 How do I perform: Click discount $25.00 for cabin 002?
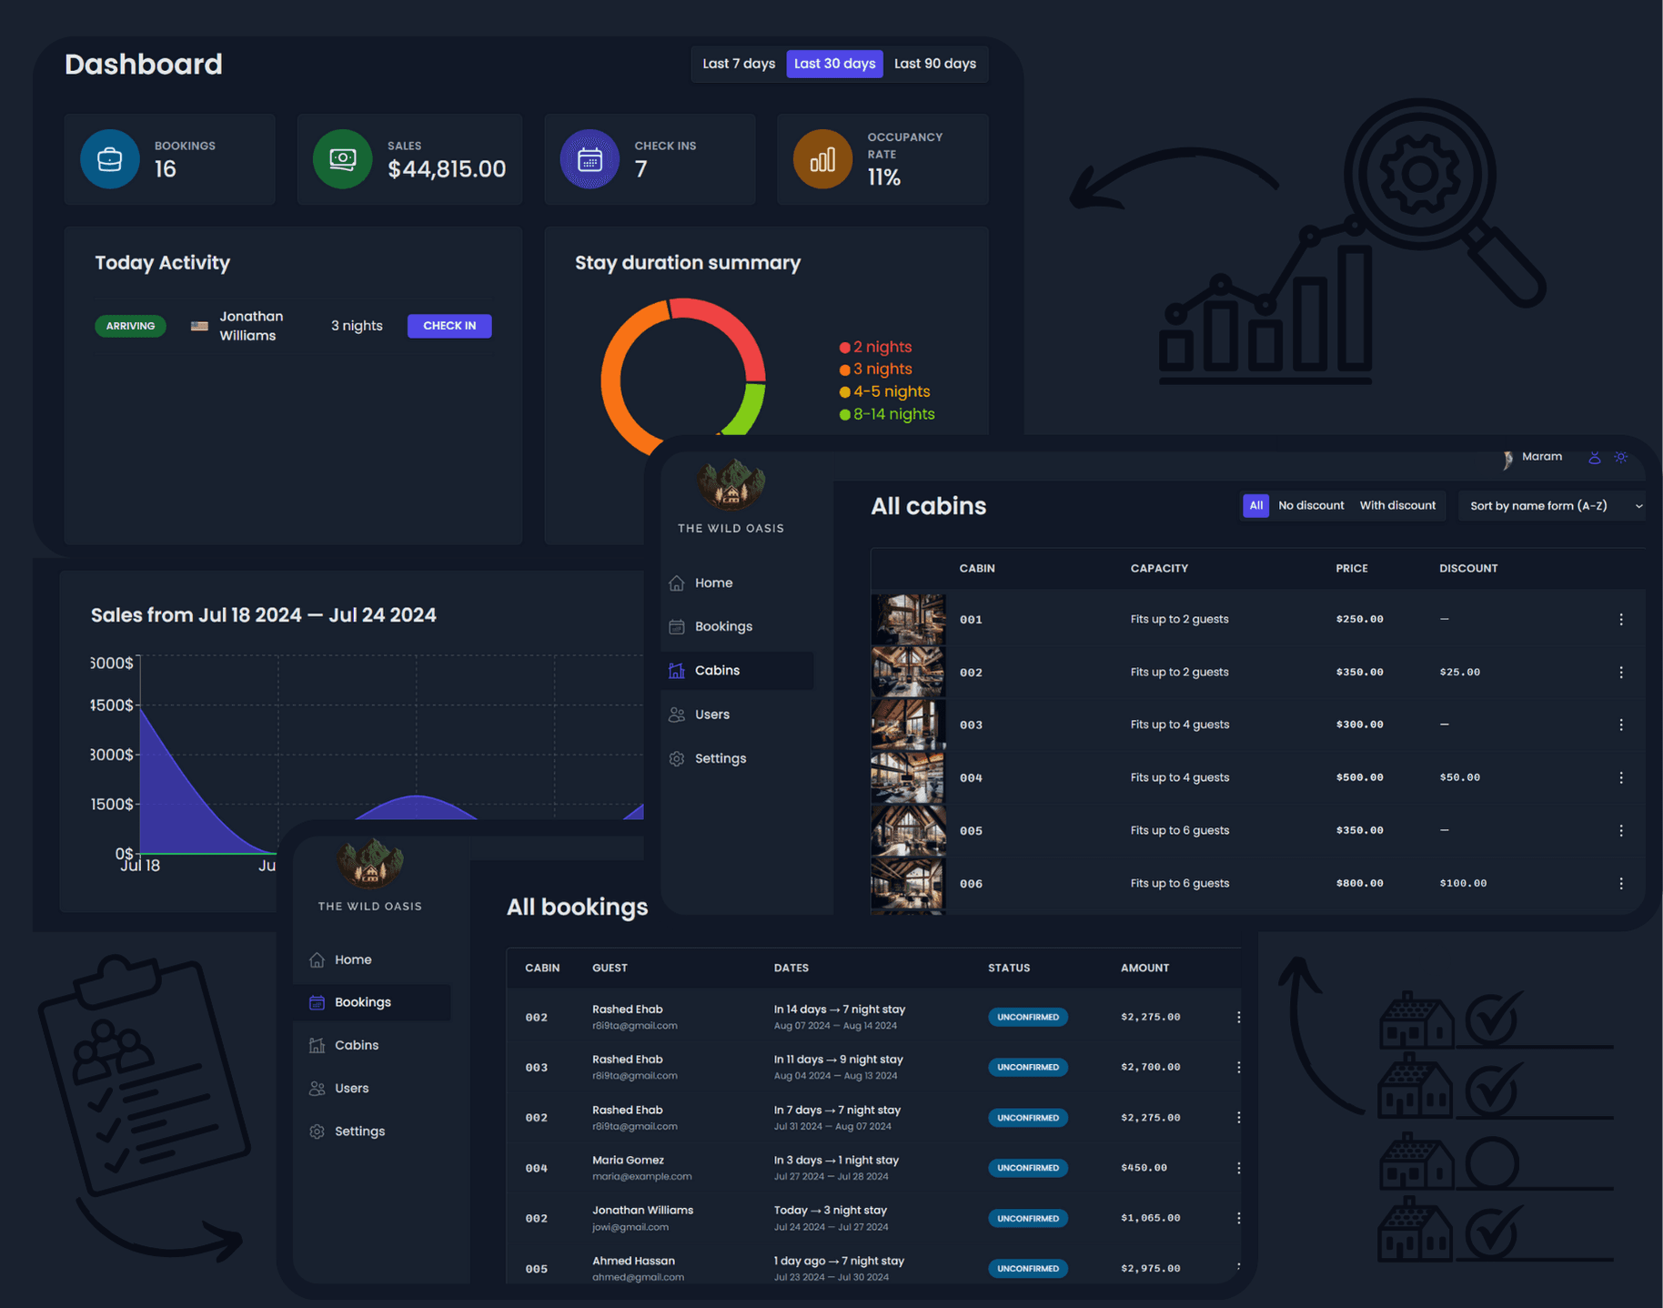(1459, 672)
